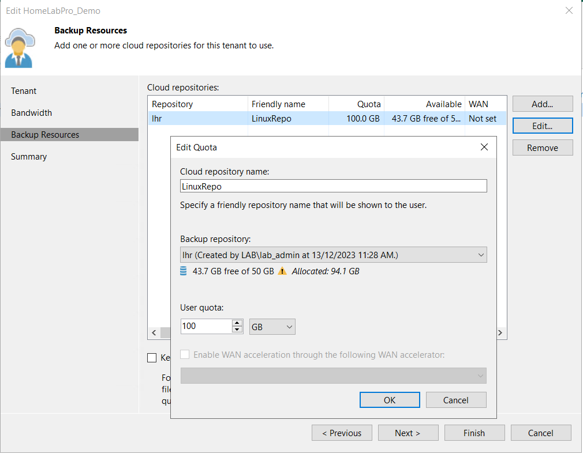Click the Cloud repository name field
Viewport: 583px width, 454px height.
tap(333, 186)
